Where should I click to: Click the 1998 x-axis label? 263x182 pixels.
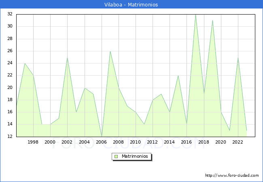click(x=33, y=142)
